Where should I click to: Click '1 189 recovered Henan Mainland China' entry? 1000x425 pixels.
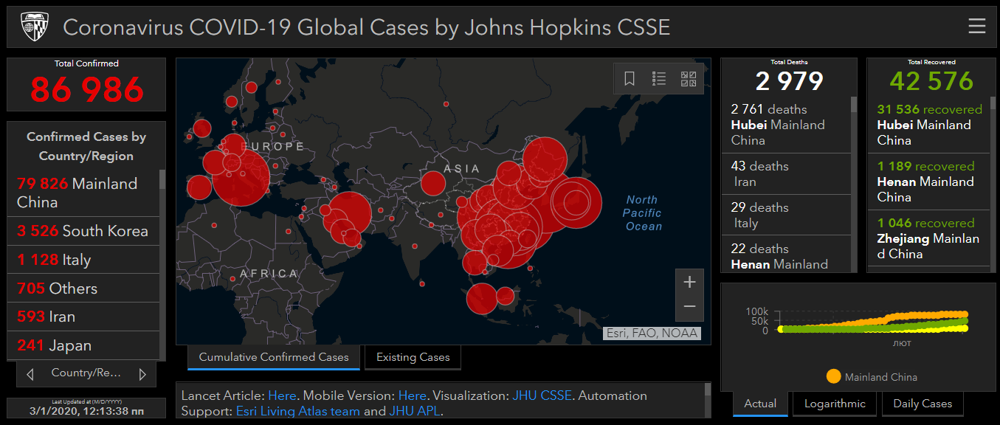pyautogui.click(x=928, y=182)
